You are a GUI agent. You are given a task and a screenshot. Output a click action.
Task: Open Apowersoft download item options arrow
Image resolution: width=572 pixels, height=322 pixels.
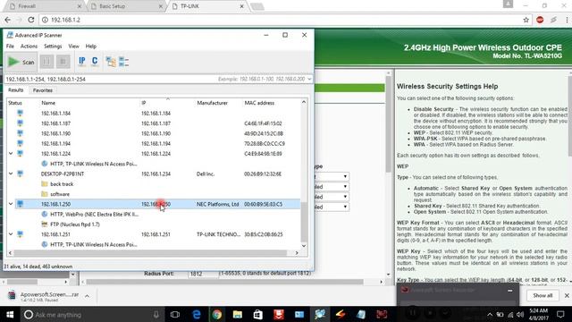click(87, 296)
